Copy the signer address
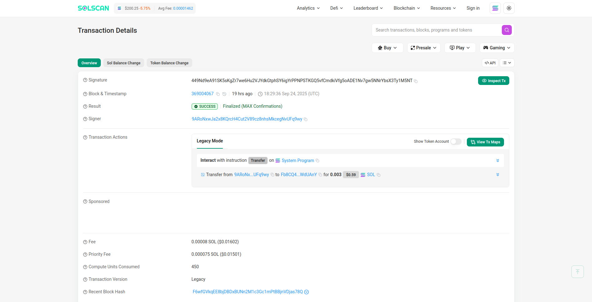The image size is (592, 302). [306, 119]
